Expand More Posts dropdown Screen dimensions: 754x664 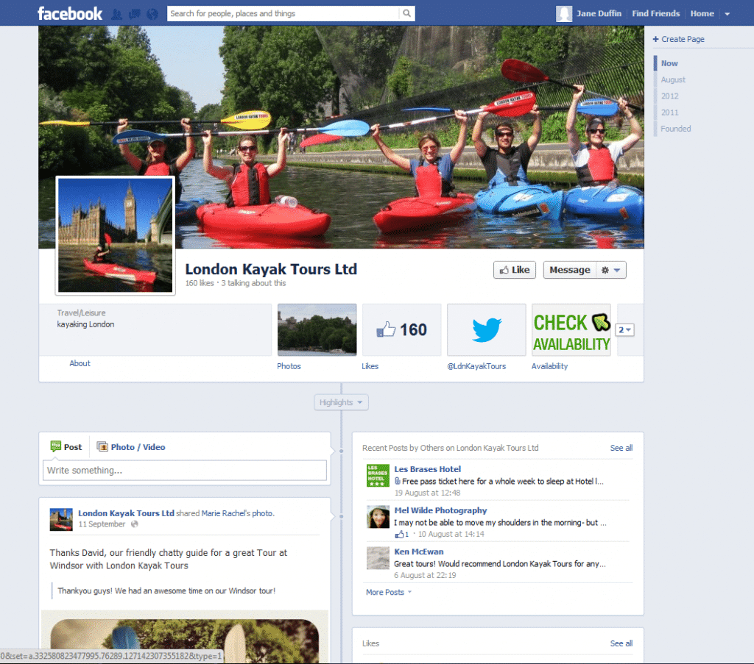click(389, 593)
